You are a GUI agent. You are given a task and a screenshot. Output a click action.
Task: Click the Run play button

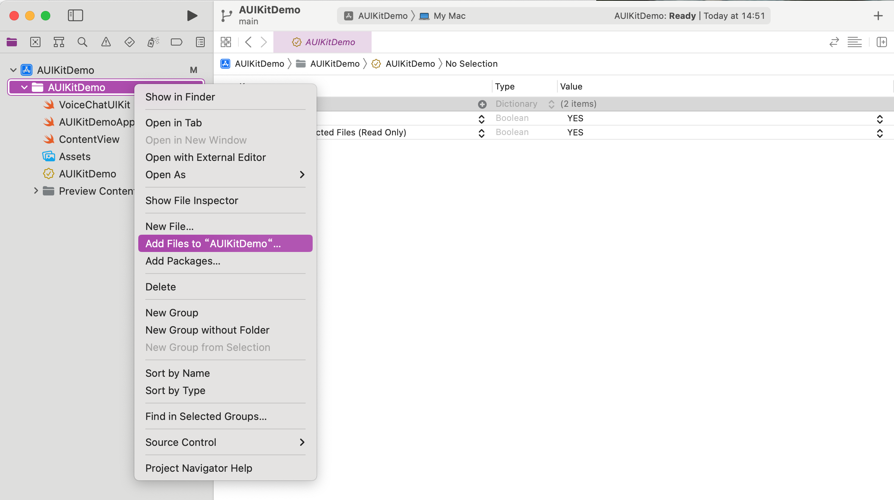[192, 16]
